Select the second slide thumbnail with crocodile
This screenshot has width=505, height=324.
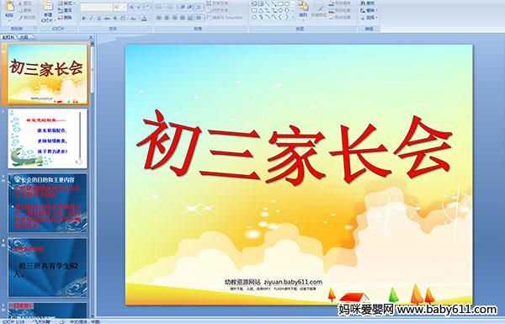tap(47, 139)
